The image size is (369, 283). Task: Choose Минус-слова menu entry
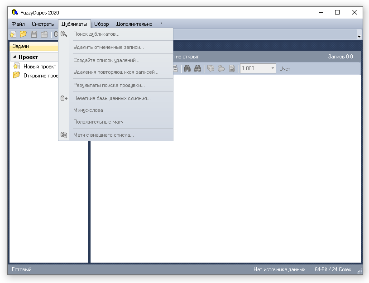tap(116, 110)
